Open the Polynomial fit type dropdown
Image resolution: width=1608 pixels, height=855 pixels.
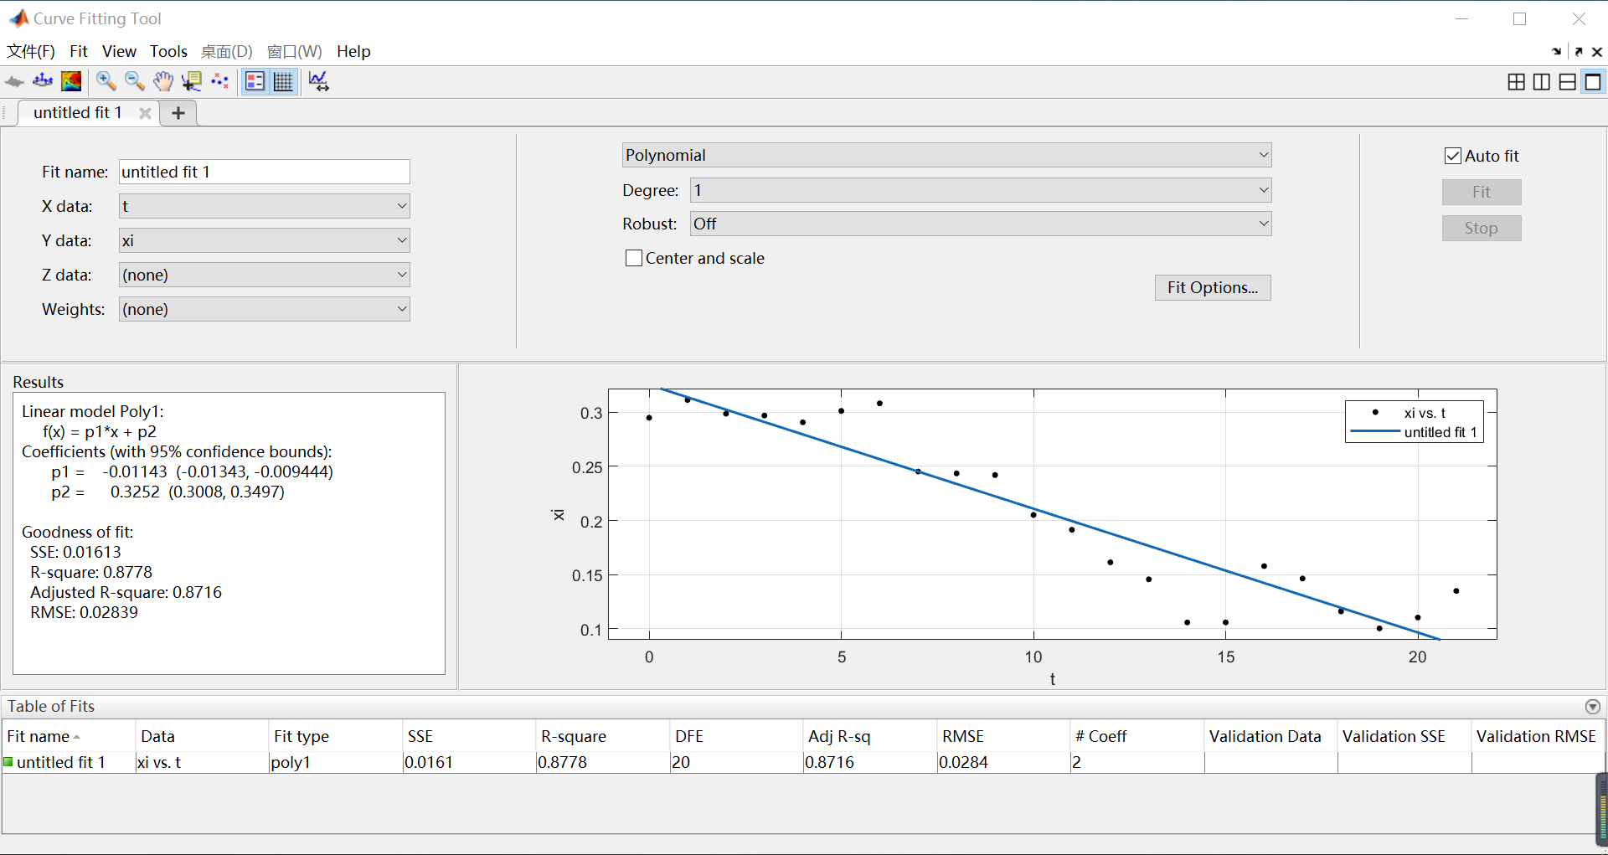tap(946, 155)
